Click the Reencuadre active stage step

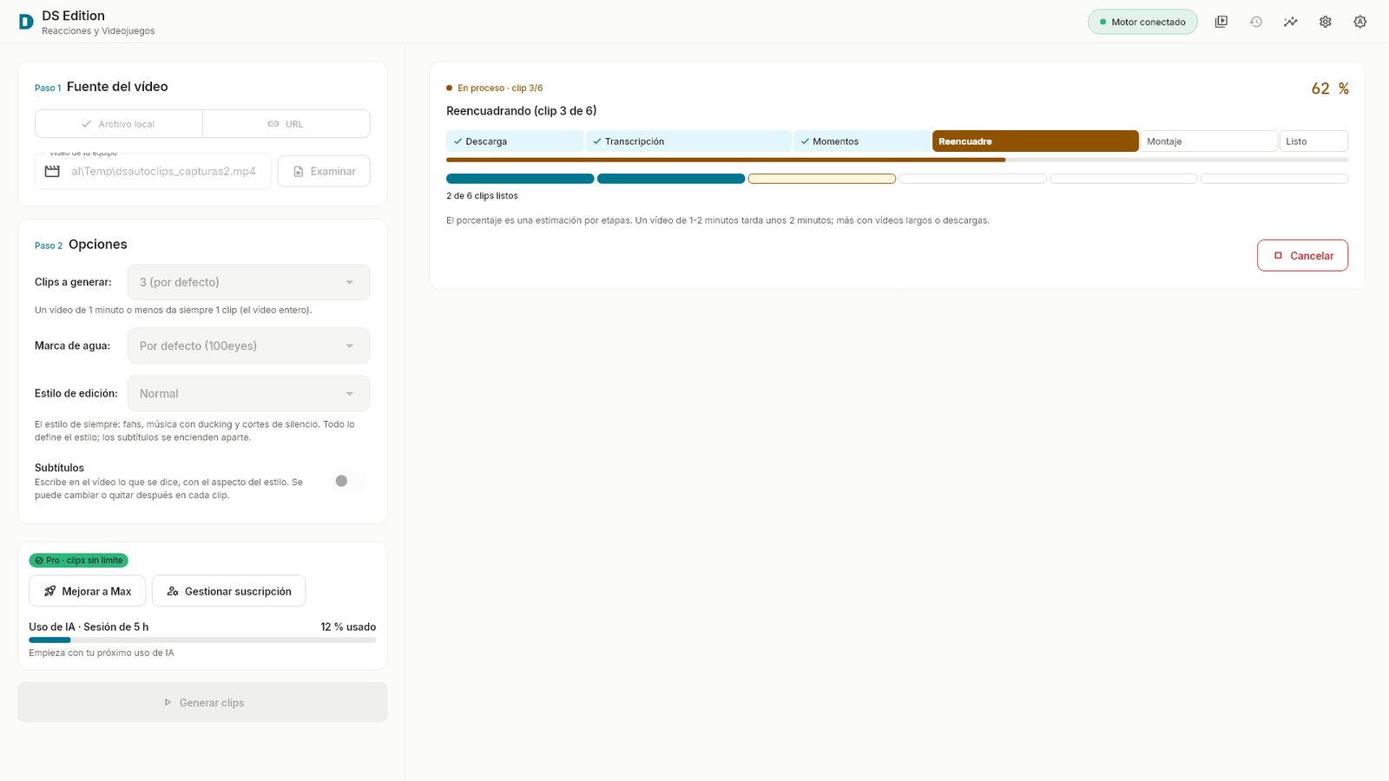click(x=1036, y=141)
